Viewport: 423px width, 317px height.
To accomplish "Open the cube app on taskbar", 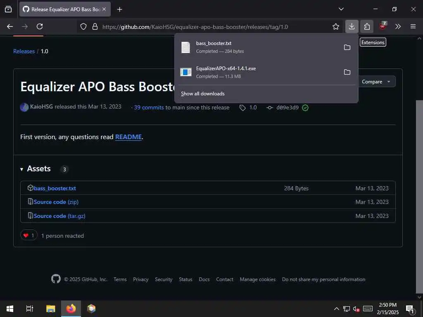I will tap(91, 309).
